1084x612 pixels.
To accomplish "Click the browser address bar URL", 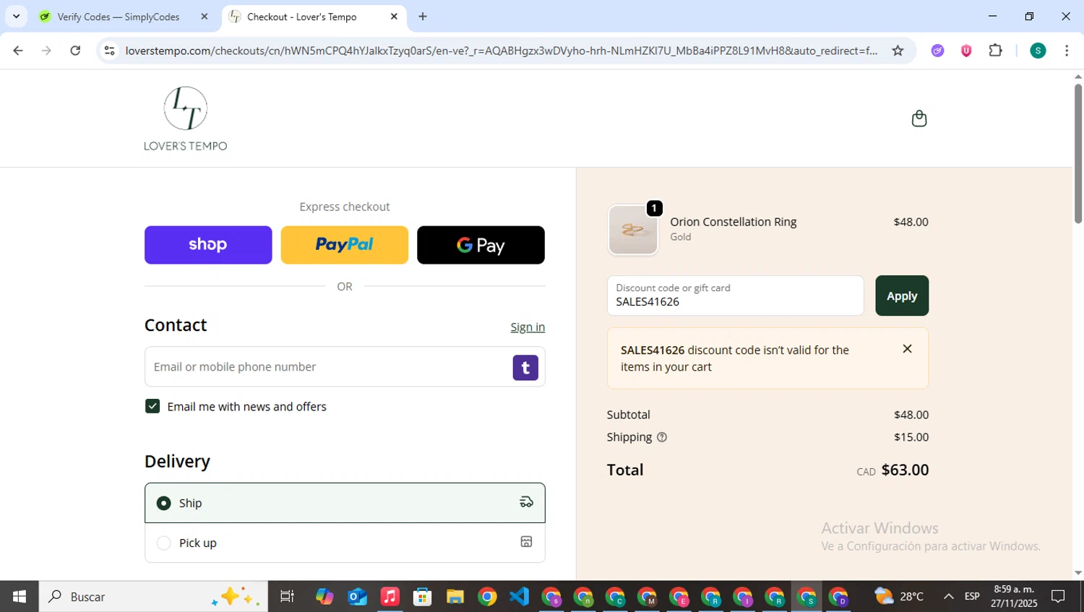I will pos(501,51).
